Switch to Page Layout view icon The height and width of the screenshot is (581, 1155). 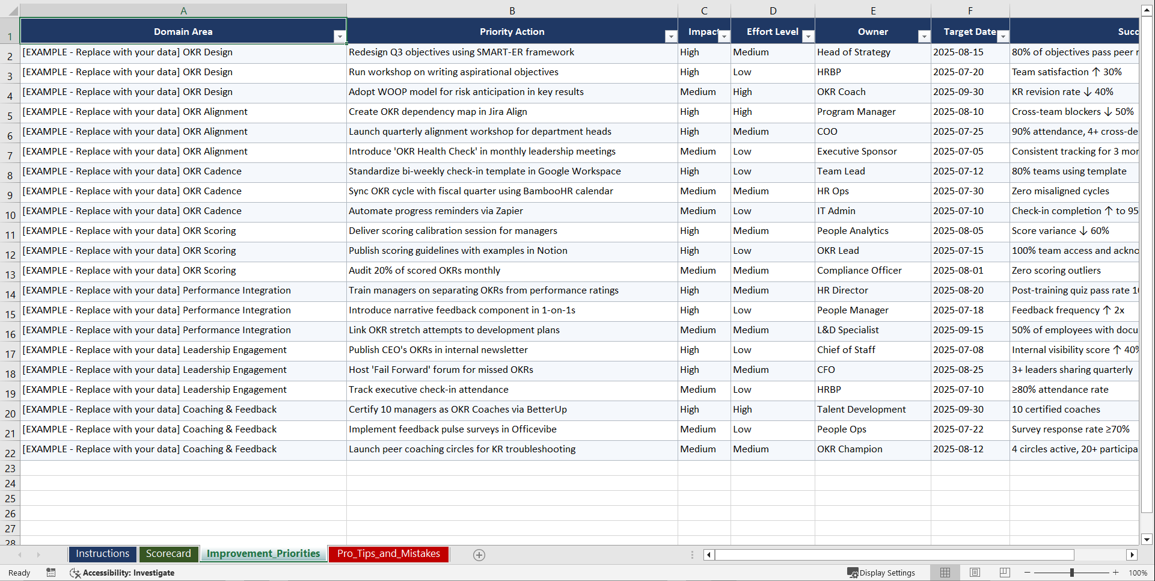pyautogui.click(x=975, y=573)
